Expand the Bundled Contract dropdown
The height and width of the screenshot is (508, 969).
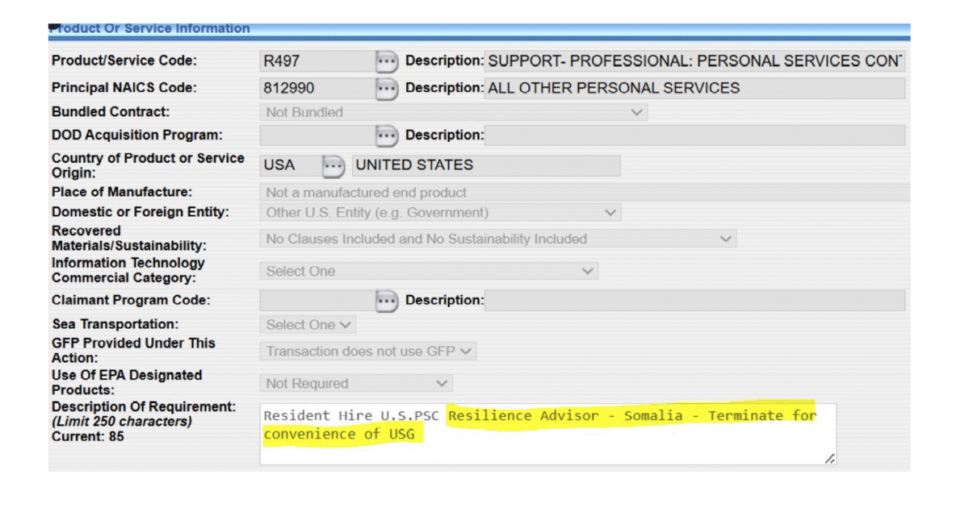coord(454,112)
